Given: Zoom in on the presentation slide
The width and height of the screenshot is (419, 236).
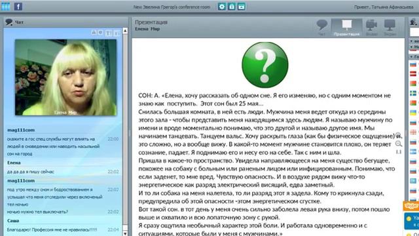Looking at the screenshot, I should [x=398, y=135].
